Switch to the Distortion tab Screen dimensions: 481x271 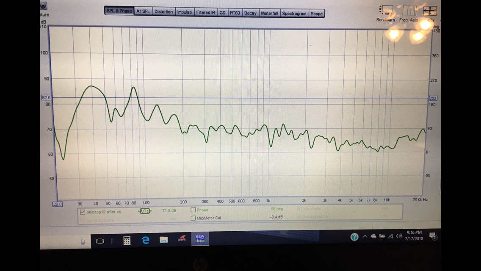(x=163, y=12)
